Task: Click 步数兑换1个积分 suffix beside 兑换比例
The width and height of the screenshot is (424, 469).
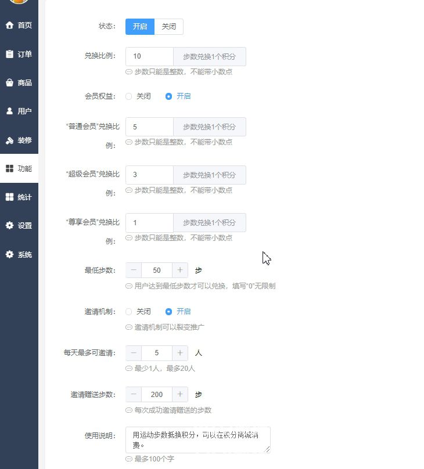Action: pyautogui.click(x=210, y=56)
